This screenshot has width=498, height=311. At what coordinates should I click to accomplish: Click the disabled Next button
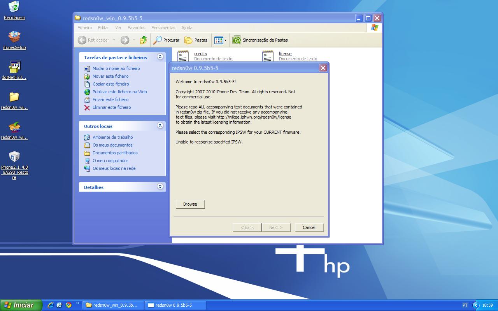(276, 227)
